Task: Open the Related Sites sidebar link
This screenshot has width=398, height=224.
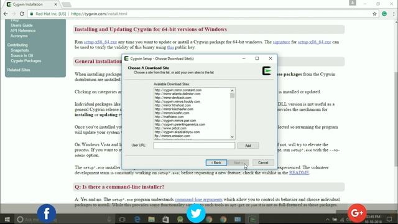Action: [19, 70]
